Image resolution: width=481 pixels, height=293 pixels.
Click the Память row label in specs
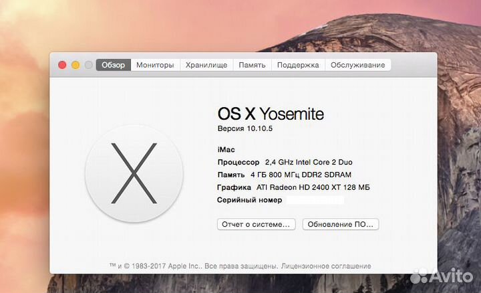pos(231,175)
